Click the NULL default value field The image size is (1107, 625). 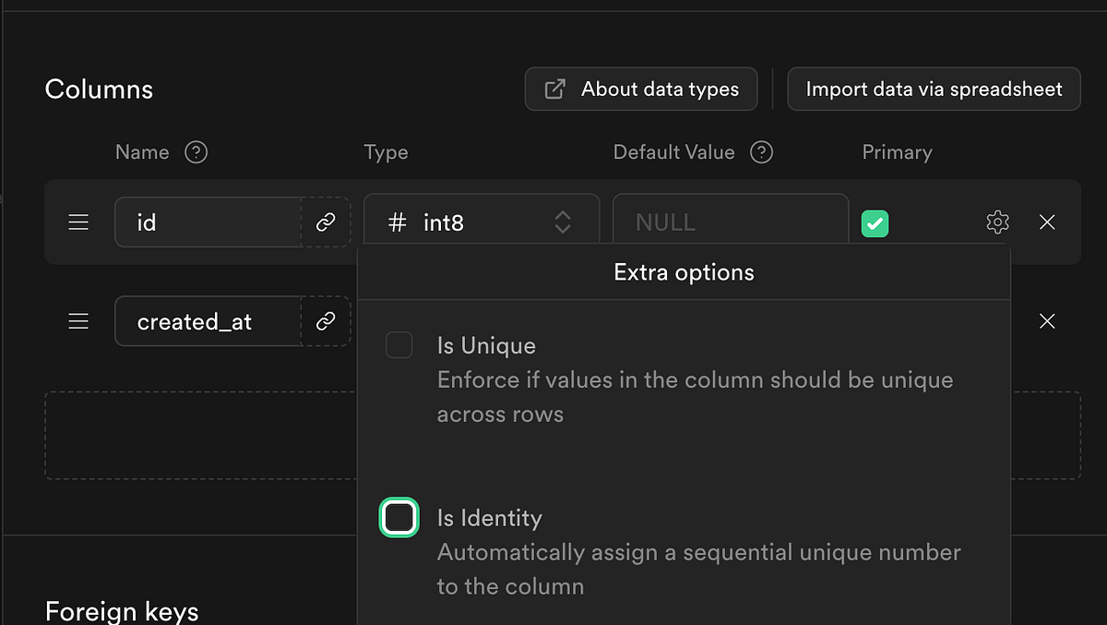click(729, 222)
